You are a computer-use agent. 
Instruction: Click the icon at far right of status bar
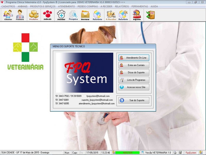[x=201, y=152]
